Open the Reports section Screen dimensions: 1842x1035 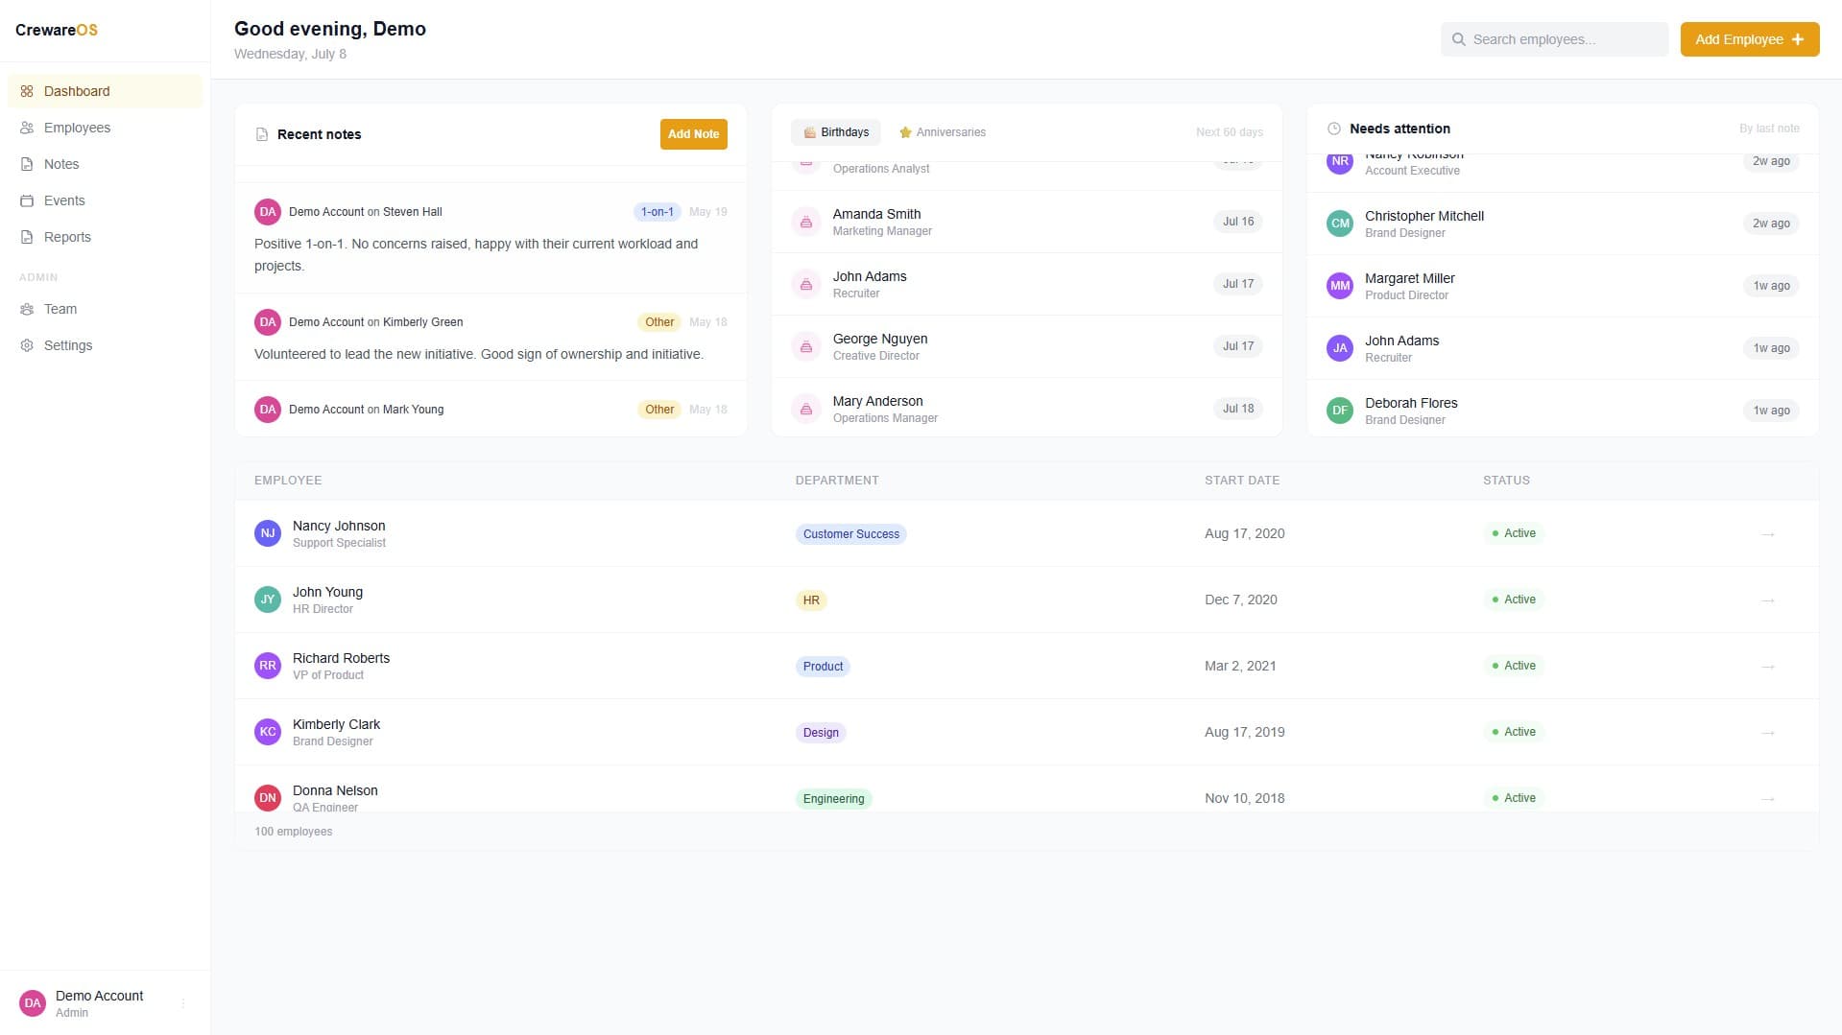(105, 237)
